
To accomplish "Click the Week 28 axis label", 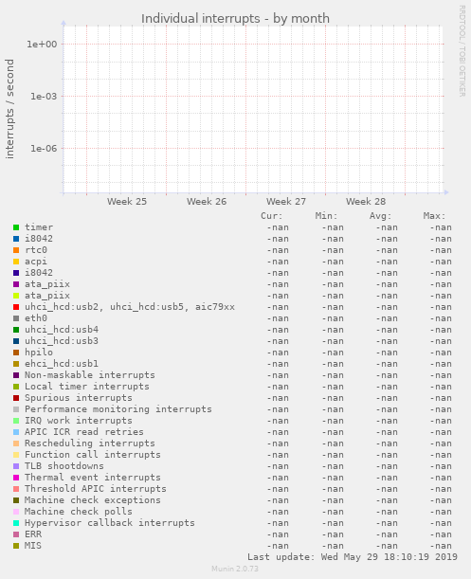I will [x=366, y=202].
